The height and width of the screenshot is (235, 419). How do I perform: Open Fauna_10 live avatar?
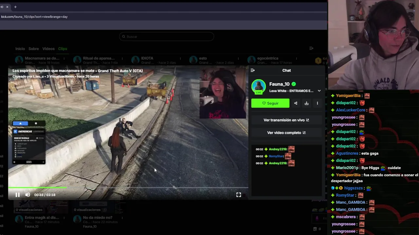click(x=258, y=86)
